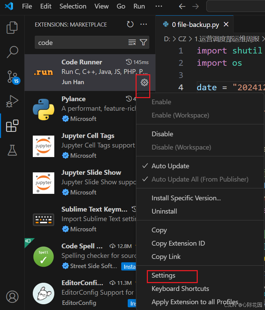Click the Code Spell 12.8M download count

(121, 246)
